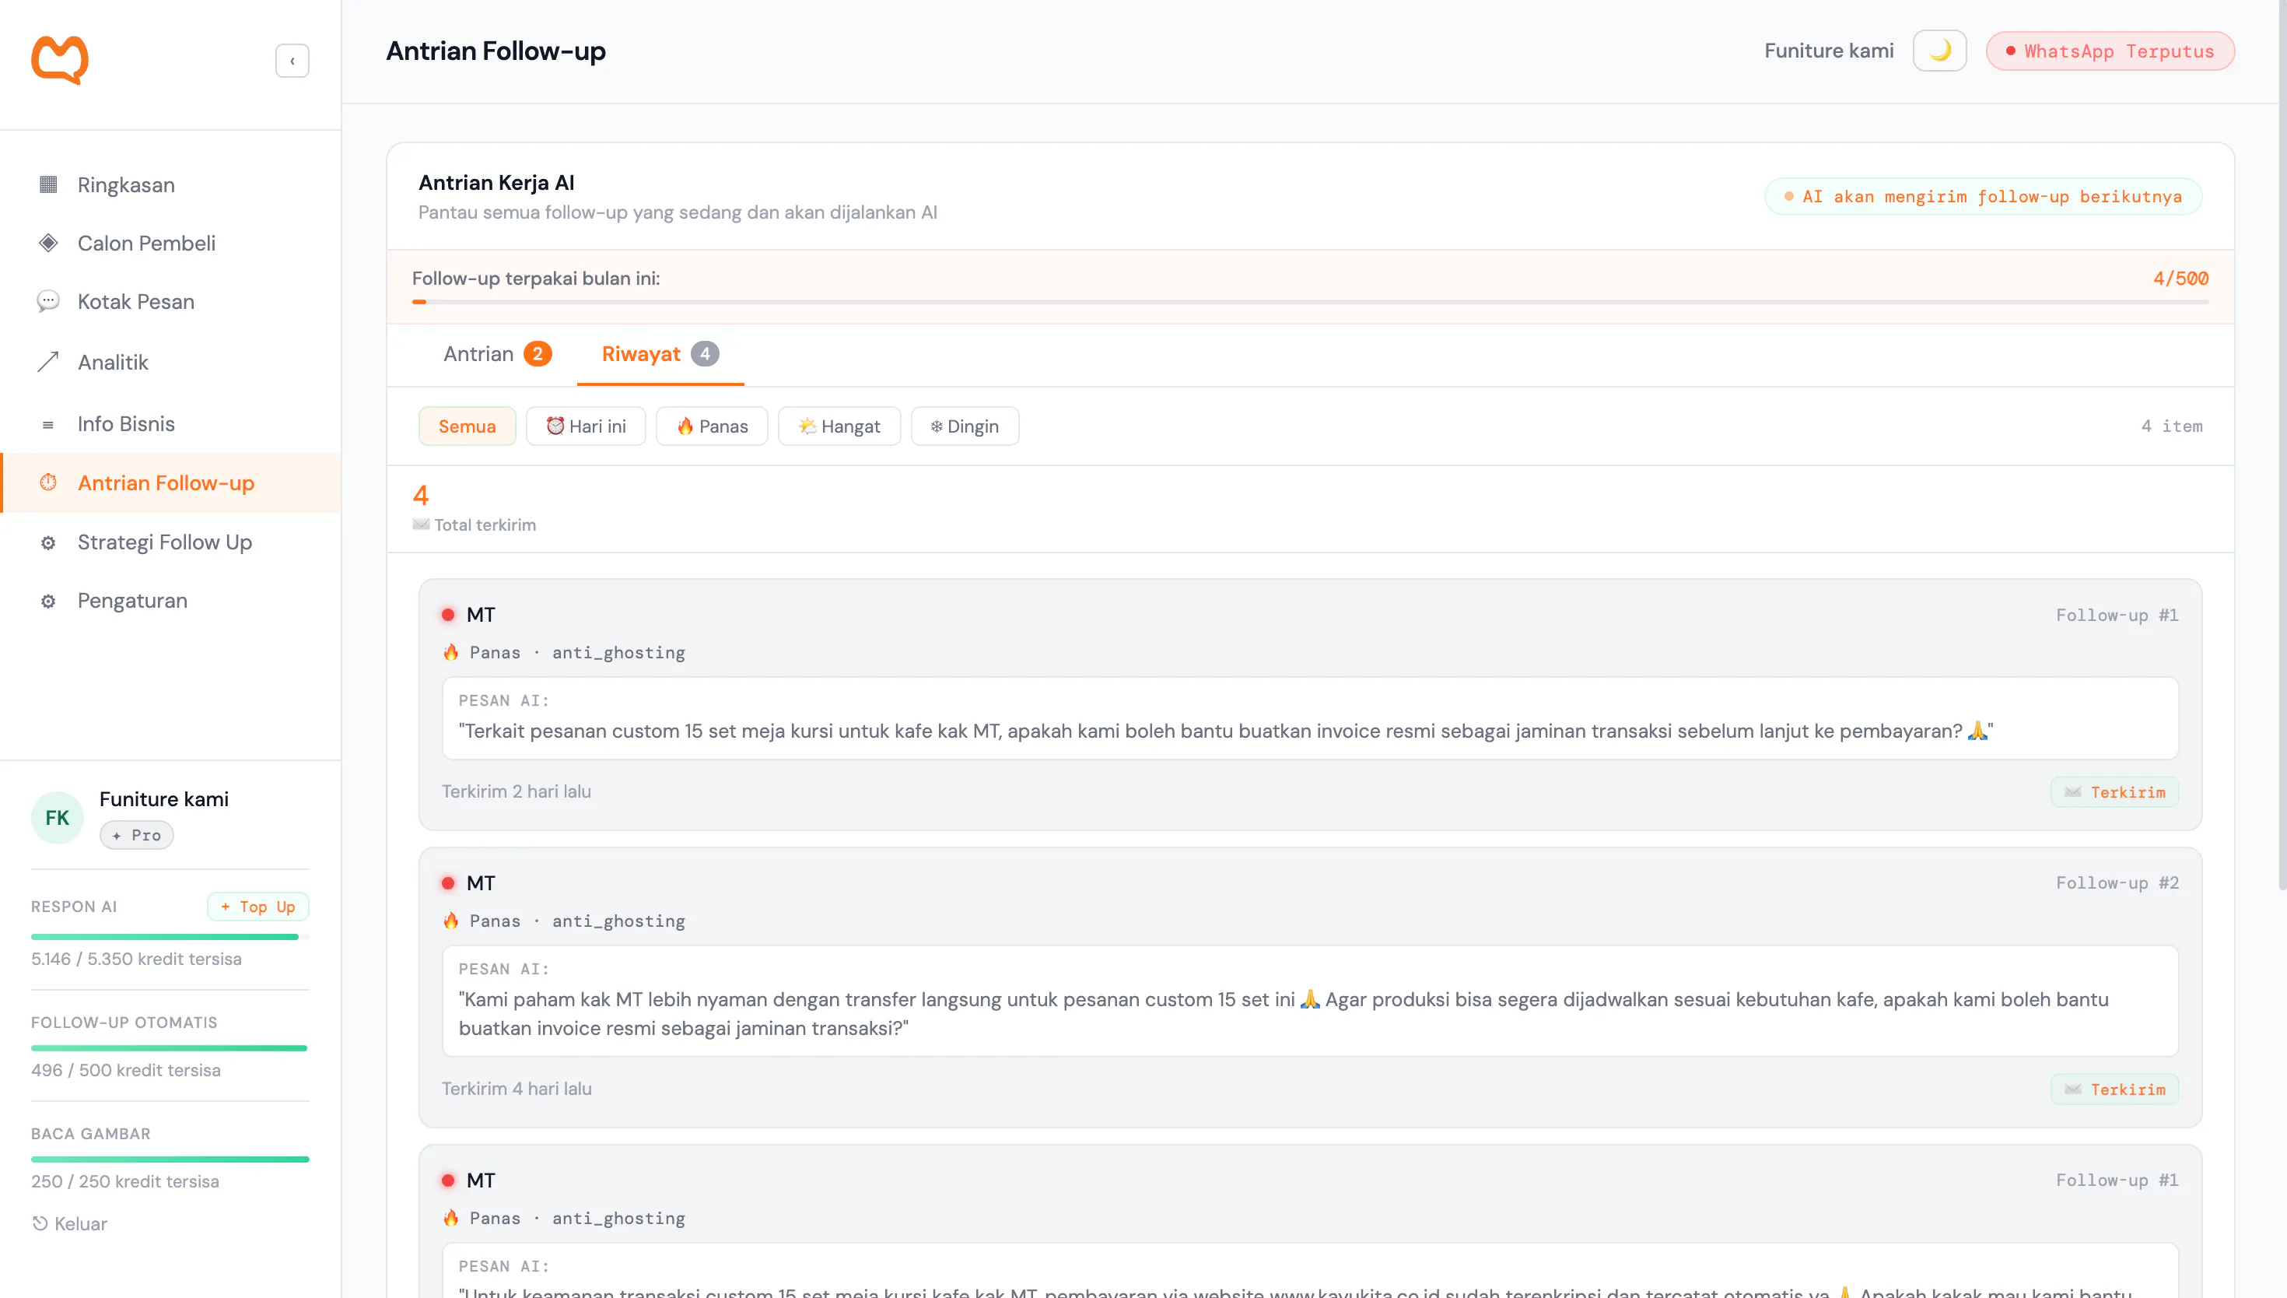Click 'Terkirim 4 hari lalu' text
This screenshot has width=2287, height=1298.
click(x=517, y=1089)
